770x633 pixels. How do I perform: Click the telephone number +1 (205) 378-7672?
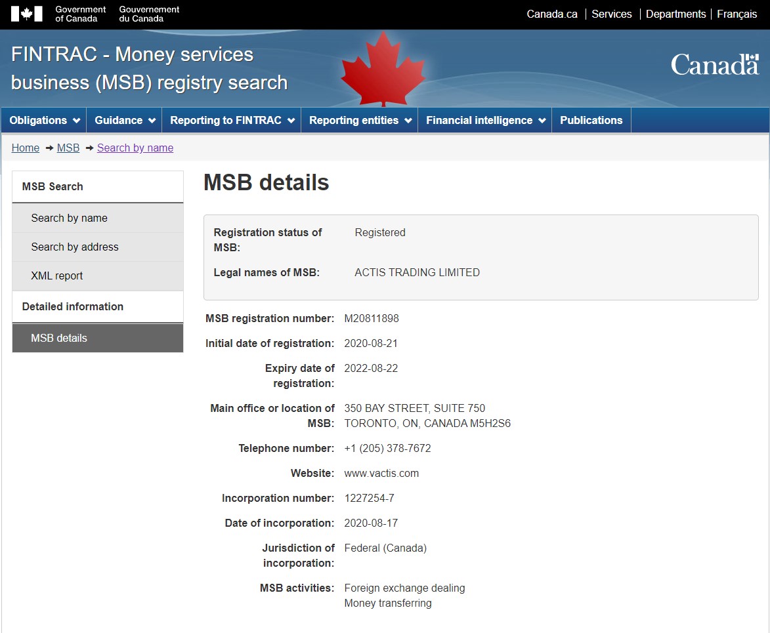point(387,449)
